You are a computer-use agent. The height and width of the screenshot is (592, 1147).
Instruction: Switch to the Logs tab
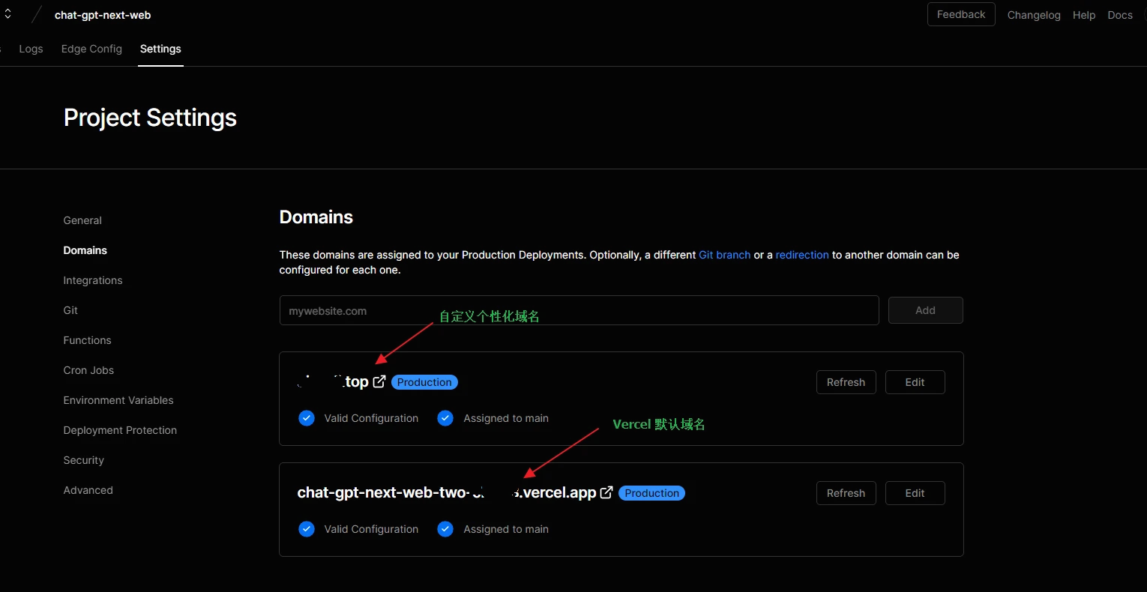pyautogui.click(x=31, y=49)
